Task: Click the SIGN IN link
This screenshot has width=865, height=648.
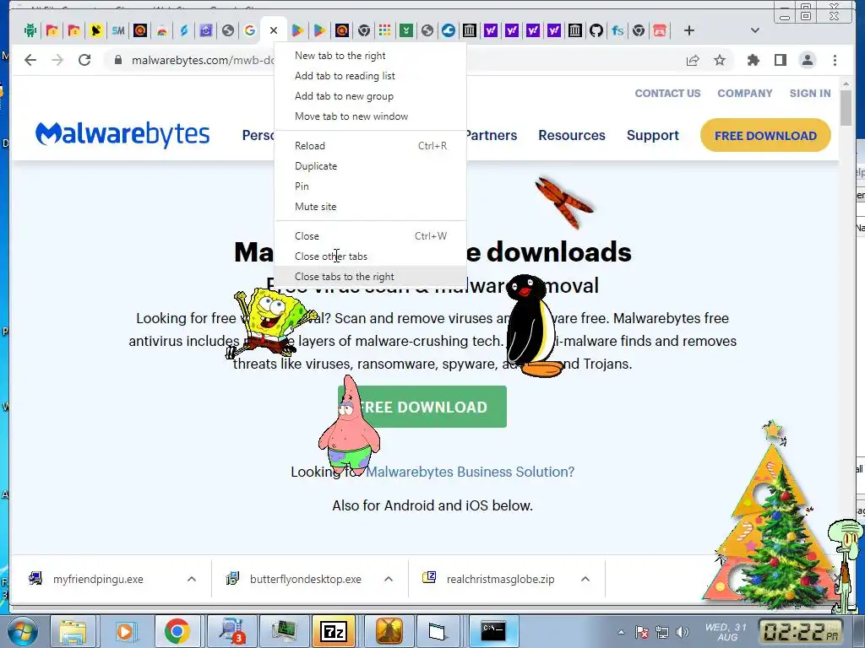Action: tap(810, 94)
